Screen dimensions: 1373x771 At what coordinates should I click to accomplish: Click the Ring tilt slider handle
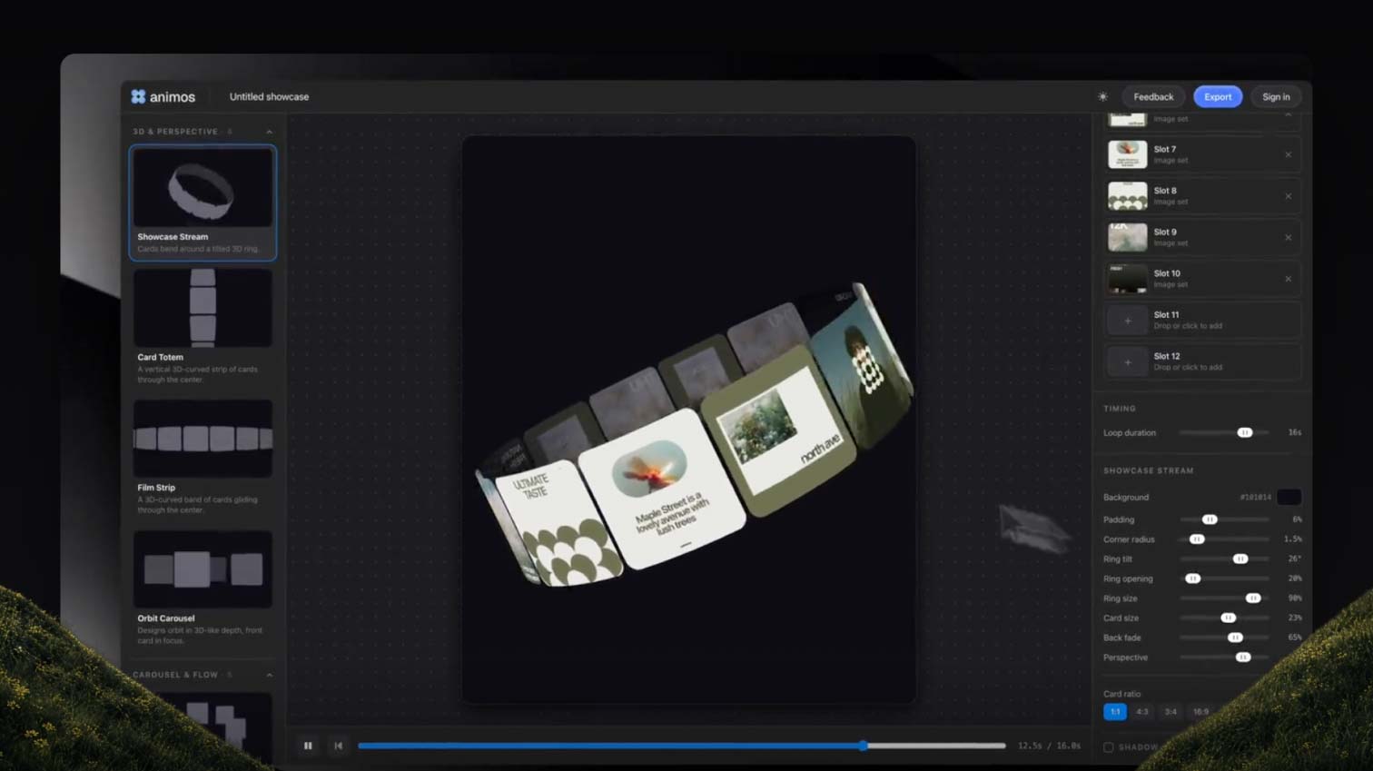pos(1240,558)
